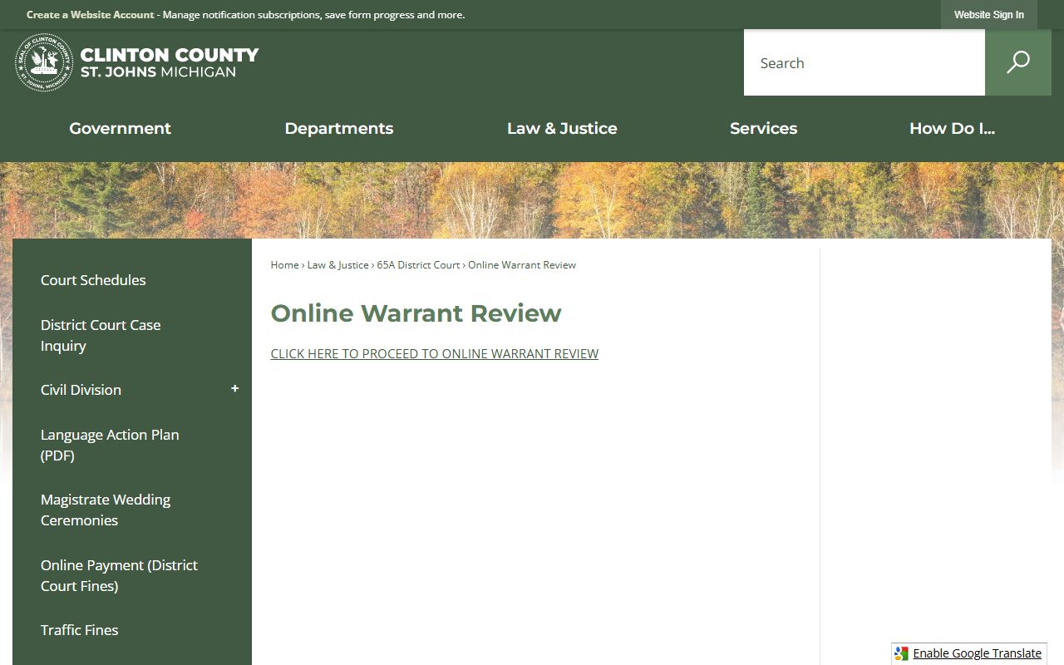This screenshot has width=1064, height=665.
Task: Open Magistrate Wedding Ceremonies sidebar link
Action: 106,510
